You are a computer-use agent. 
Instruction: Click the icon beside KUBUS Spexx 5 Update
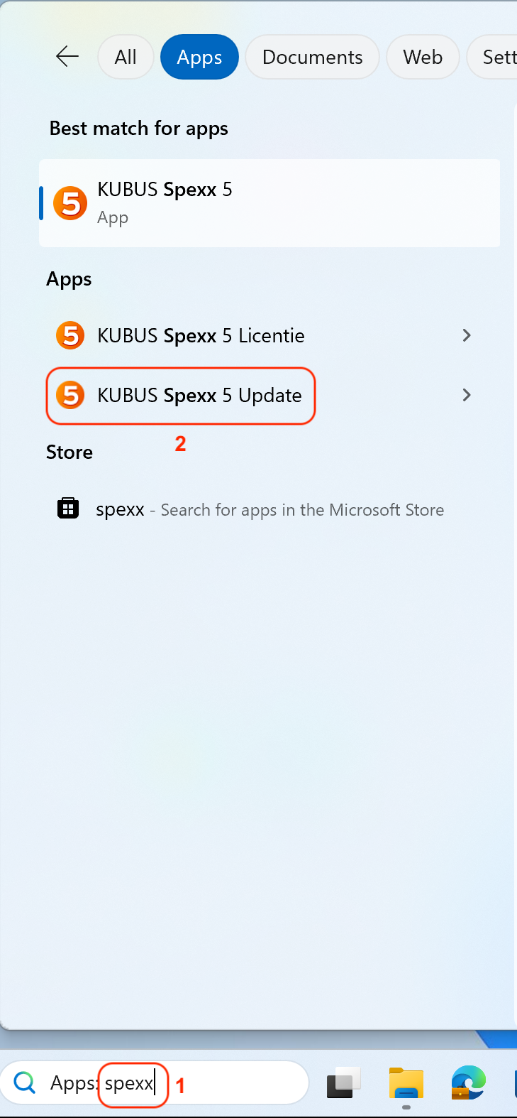point(70,395)
